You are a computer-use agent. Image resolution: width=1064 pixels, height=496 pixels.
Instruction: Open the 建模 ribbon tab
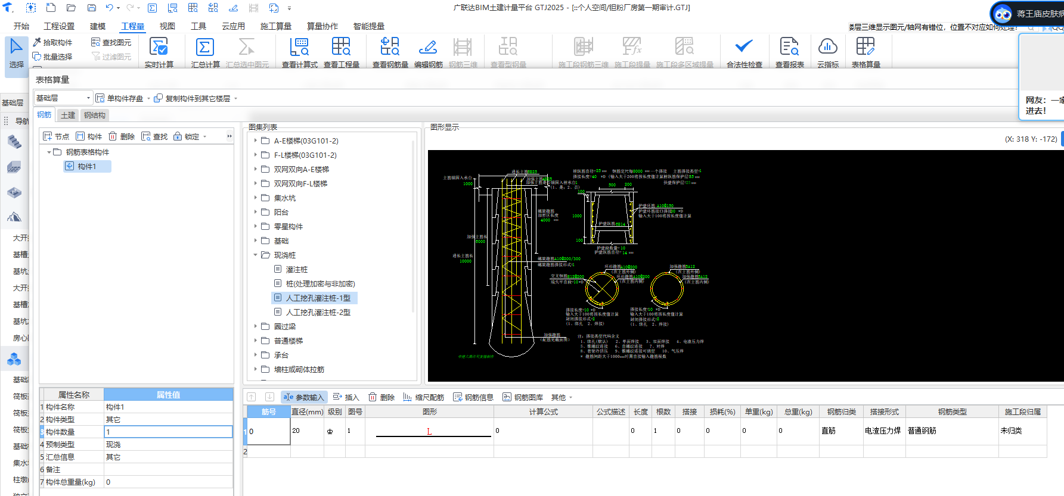tap(98, 26)
